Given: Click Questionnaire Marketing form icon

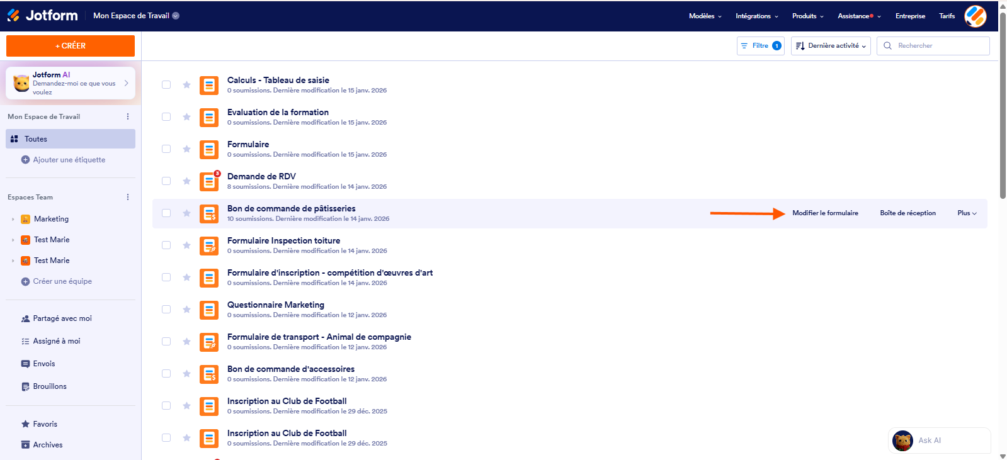Looking at the screenshot, I should (x=209, y=310).
